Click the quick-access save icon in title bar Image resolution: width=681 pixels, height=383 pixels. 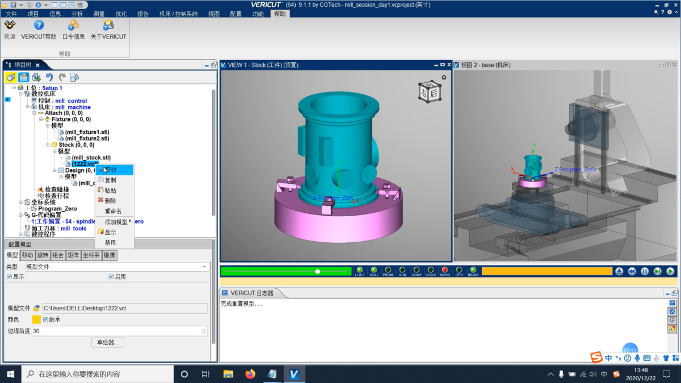pos(13,5)
